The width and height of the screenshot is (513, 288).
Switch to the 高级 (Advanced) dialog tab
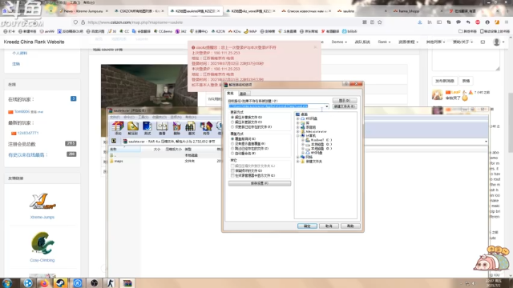coord(243,94)
